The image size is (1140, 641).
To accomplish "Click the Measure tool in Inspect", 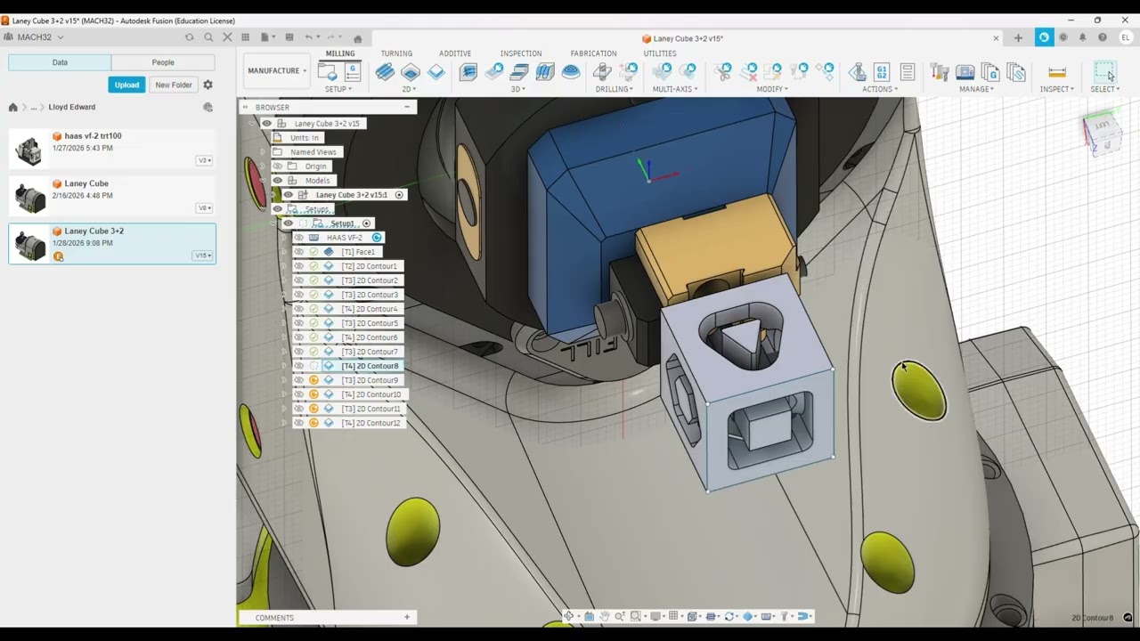I will click(1057, 72).
